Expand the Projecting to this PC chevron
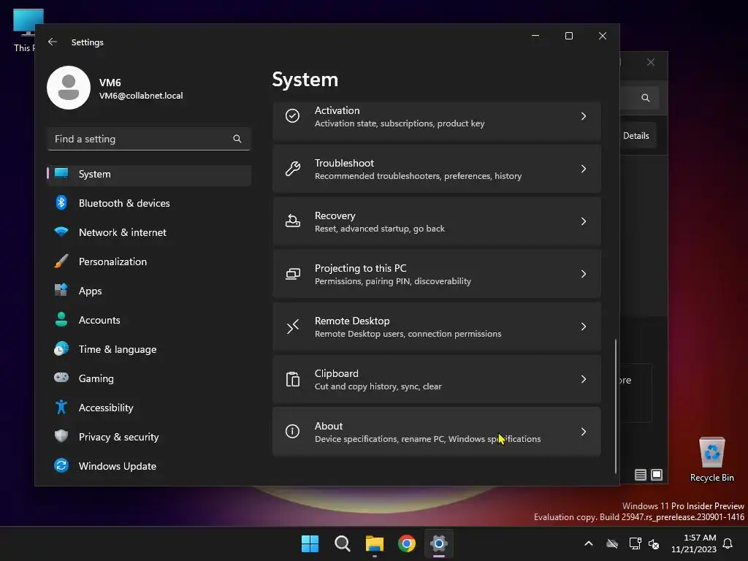 [584, 274]
